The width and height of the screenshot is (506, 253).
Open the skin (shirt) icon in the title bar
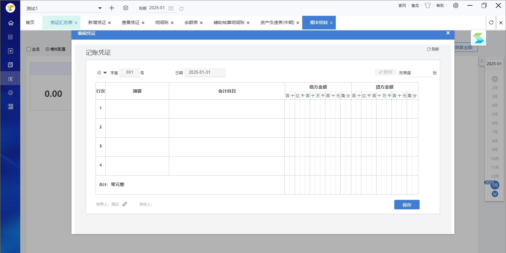coord(428,5)
